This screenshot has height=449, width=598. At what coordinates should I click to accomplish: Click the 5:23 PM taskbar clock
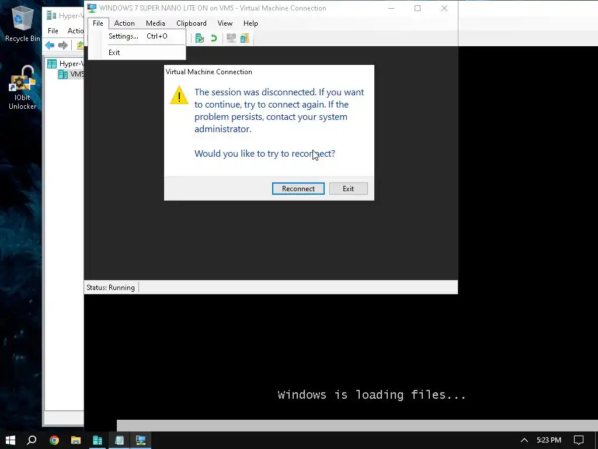tap(549, 440)
